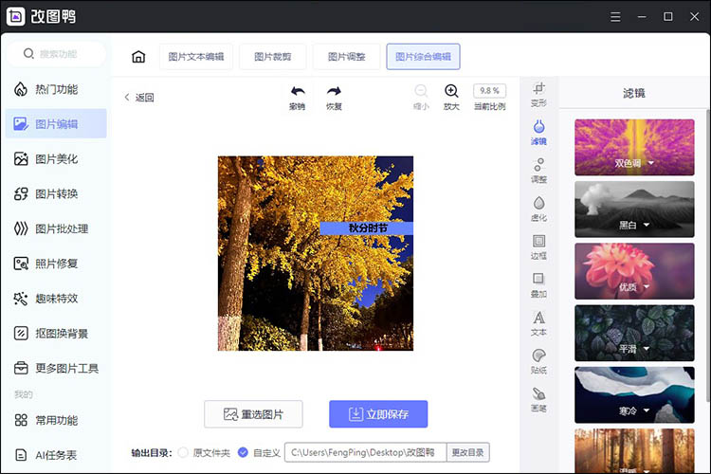The width and height of the screenshot is (711, 474).
Task: Select the 叠加 overlay tool
Action: tap(538, 284)
